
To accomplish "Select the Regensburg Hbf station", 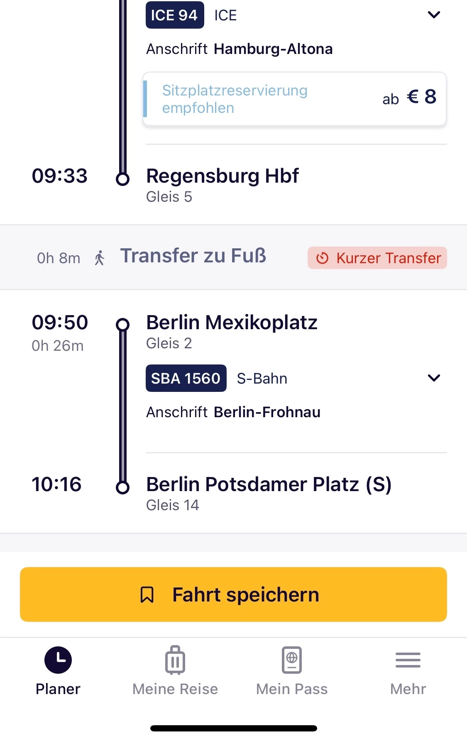I will (222, 176).
